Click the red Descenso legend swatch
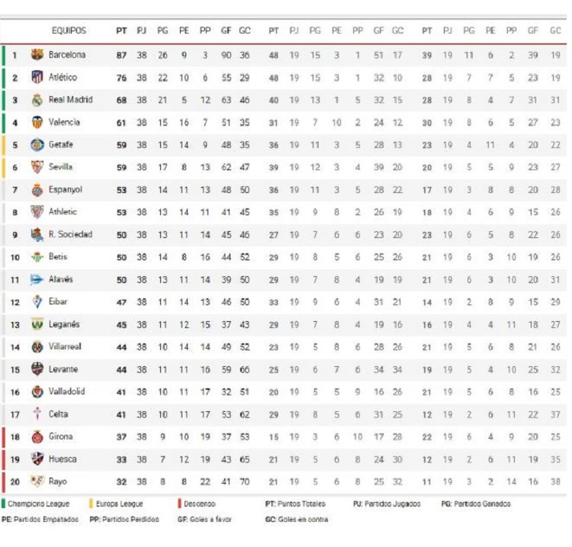Viewport: 572px width, 547px height. [179, 504]
